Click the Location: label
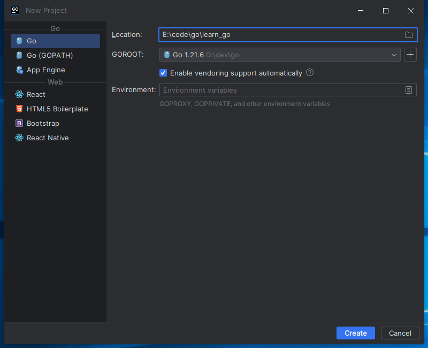428x348 pixels. pos(127,35)
